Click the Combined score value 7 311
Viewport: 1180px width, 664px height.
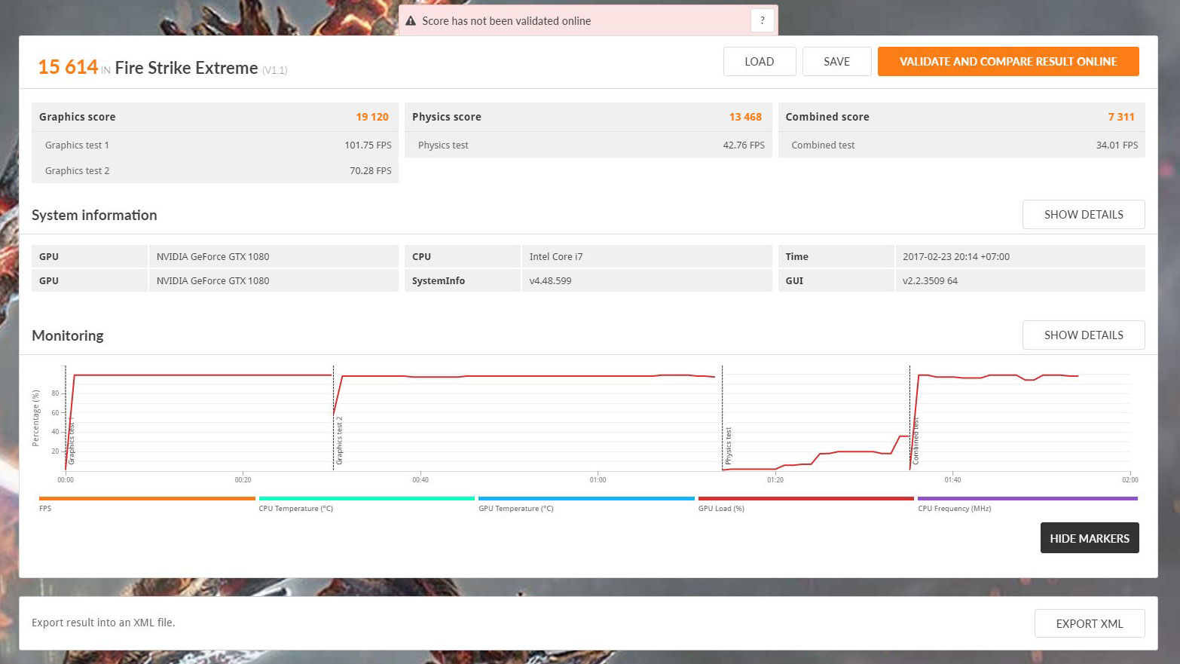(x=1120, y=117)
